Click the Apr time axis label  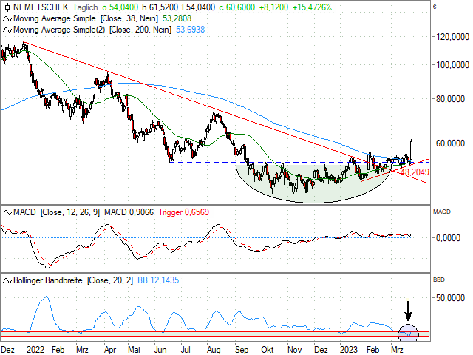coord(110,350)
